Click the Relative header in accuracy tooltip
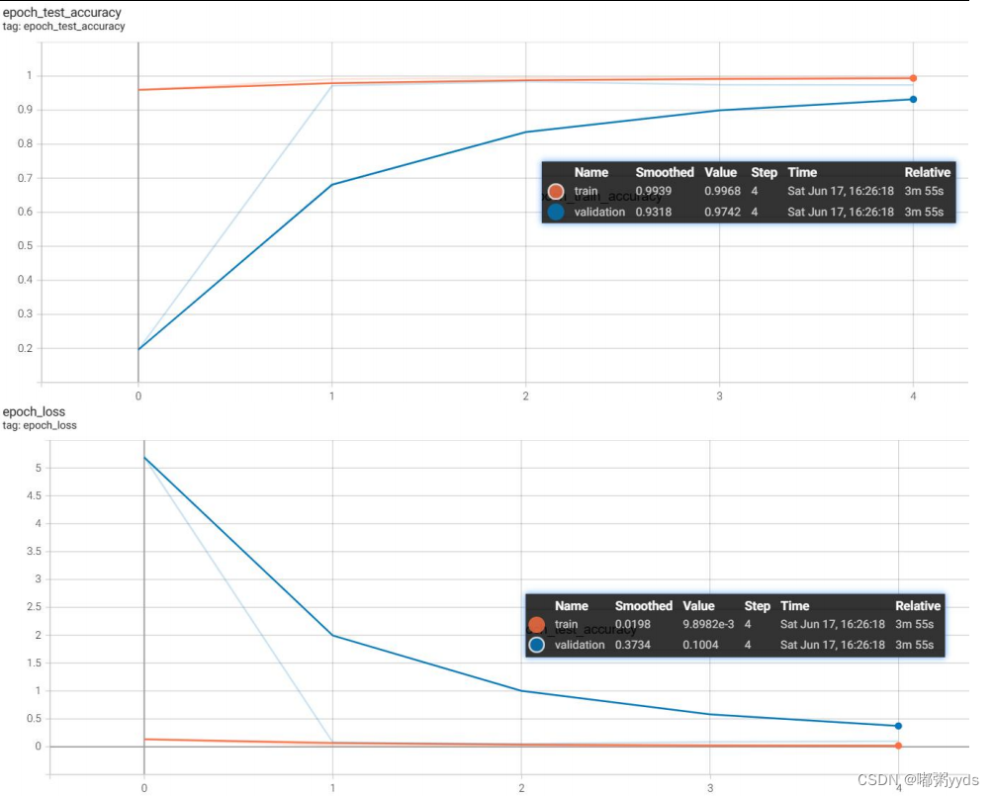The image size is (994, 797). coord(928,172)
